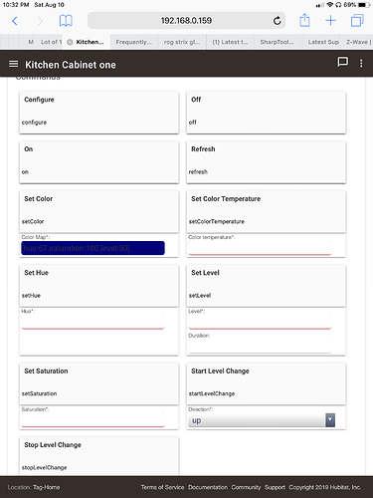Click the Safari address bar

(x=186, y=21)
